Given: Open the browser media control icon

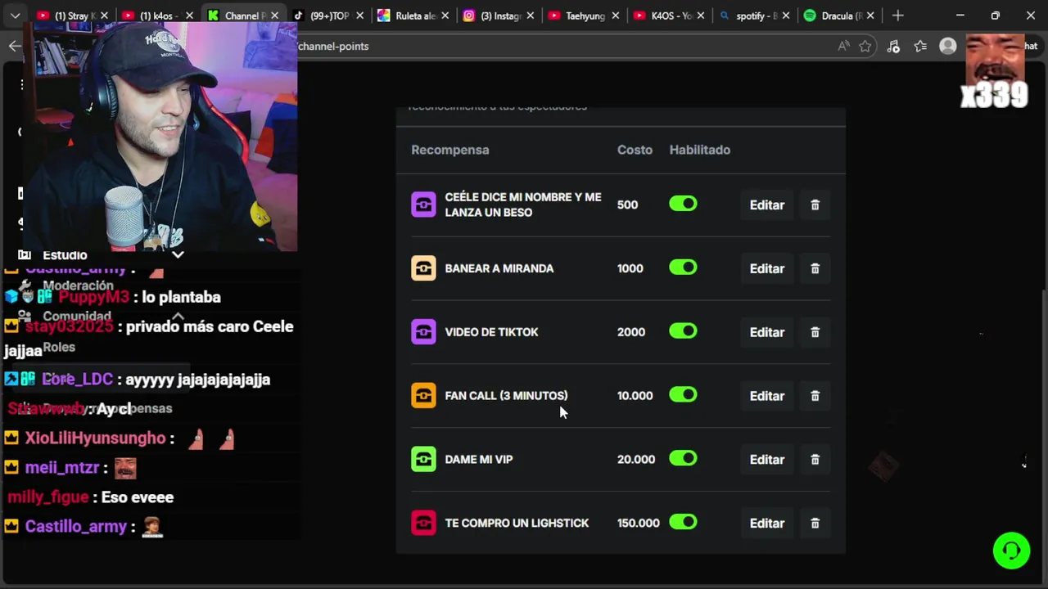Looking at the screenshot, I should point(893,46).
